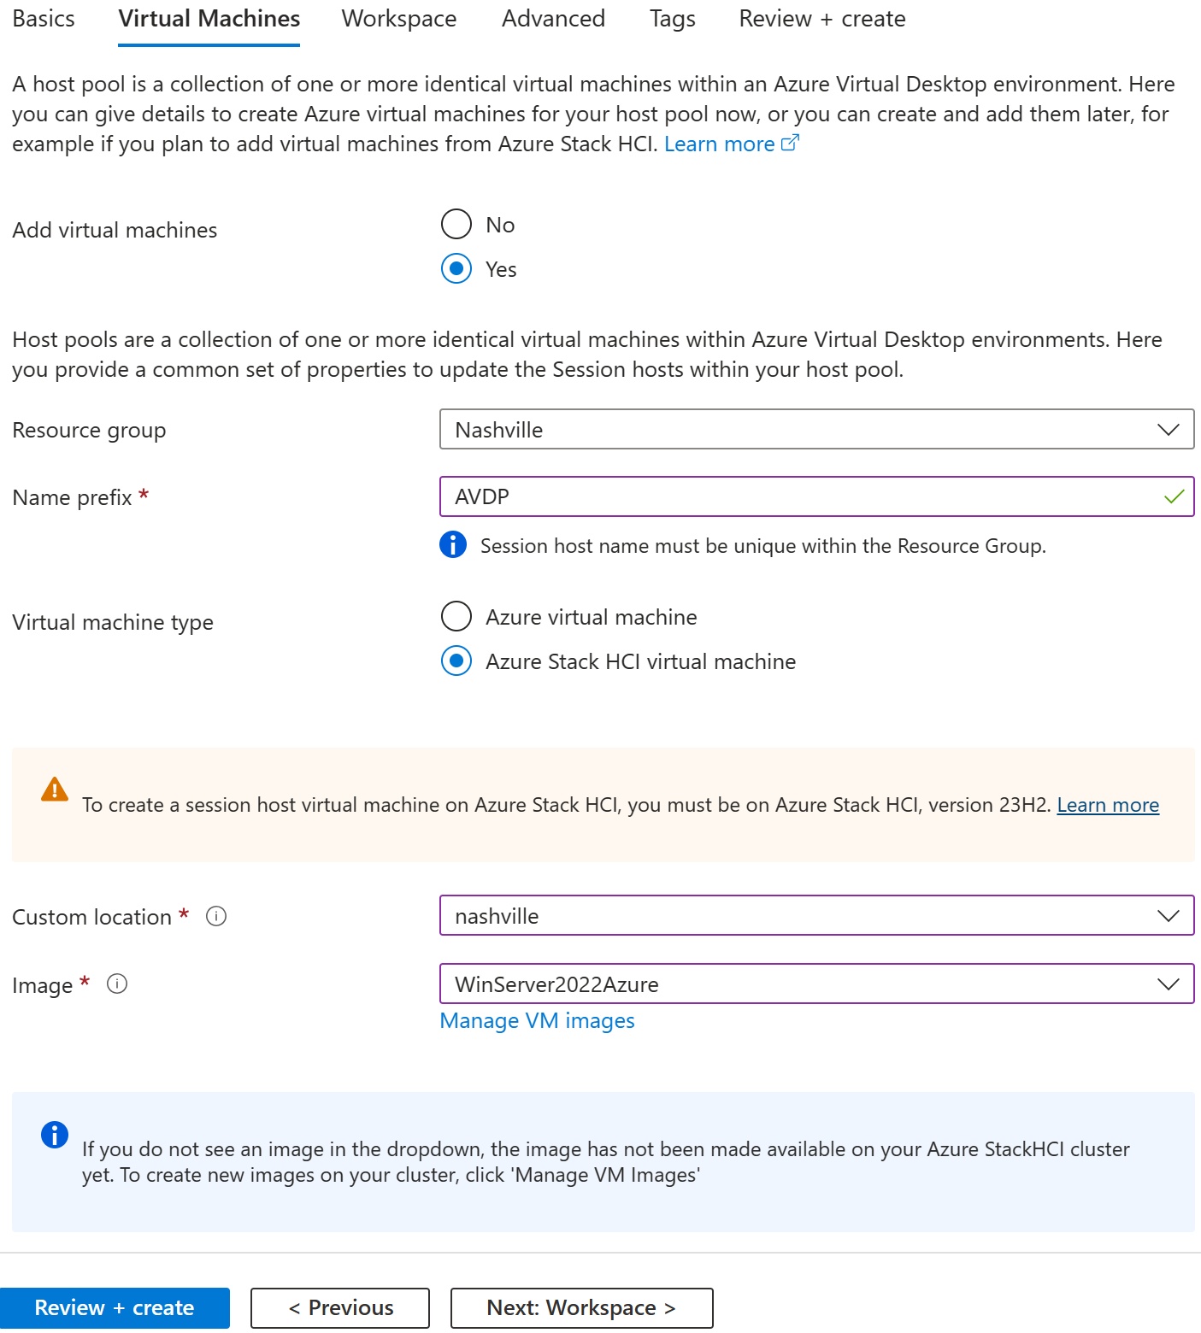Switch to the Workspace tab
The height and width of the screenshot is (1333, 1201).
[399, 19]
